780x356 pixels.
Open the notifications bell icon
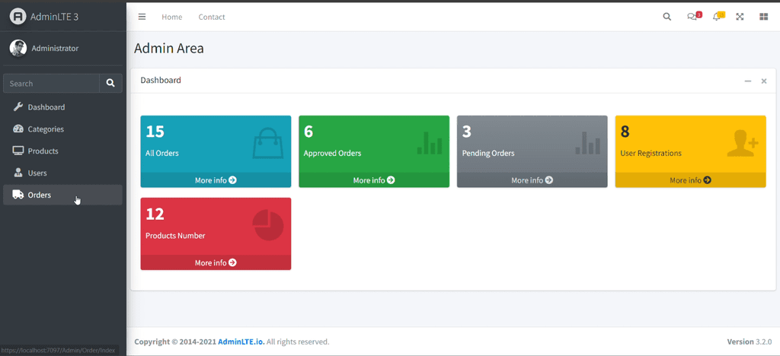(x=717, y=17)
